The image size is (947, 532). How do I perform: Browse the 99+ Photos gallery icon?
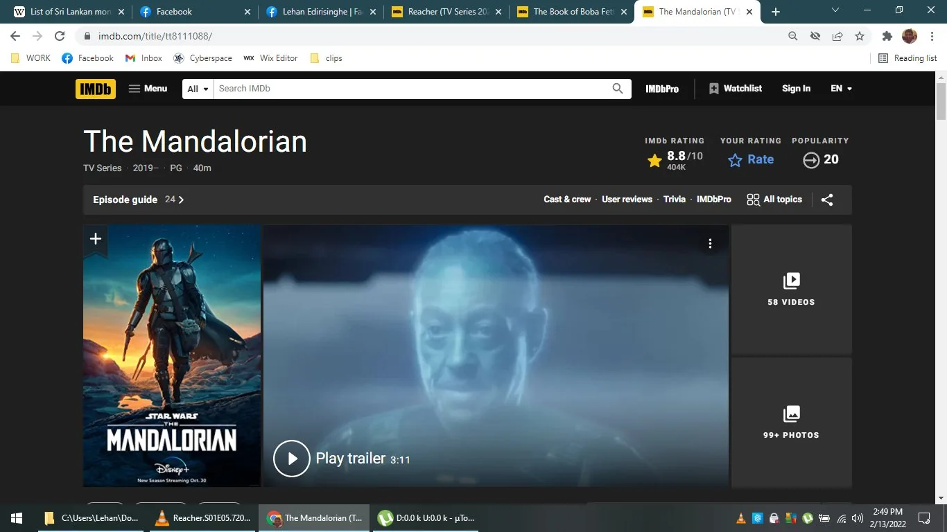click(791, 414)
